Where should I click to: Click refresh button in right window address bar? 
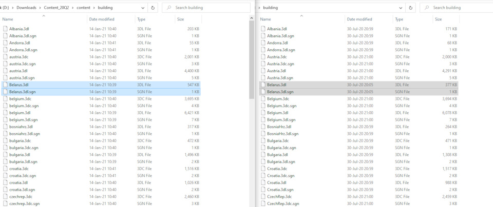tap(411, 8)
